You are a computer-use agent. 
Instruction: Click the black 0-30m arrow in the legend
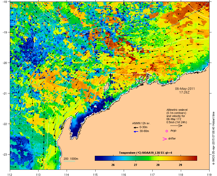pyautogui.click(x=136, y=127)
